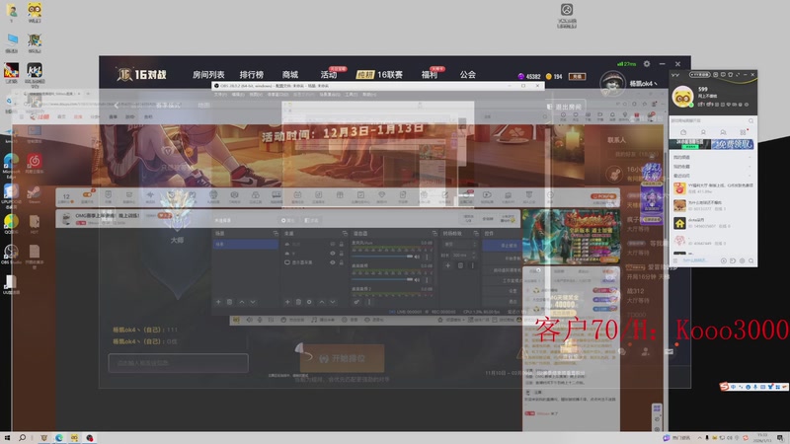Open 公会 tab in 16对战
Screen dimensions: 790x444
click(467, 75)
